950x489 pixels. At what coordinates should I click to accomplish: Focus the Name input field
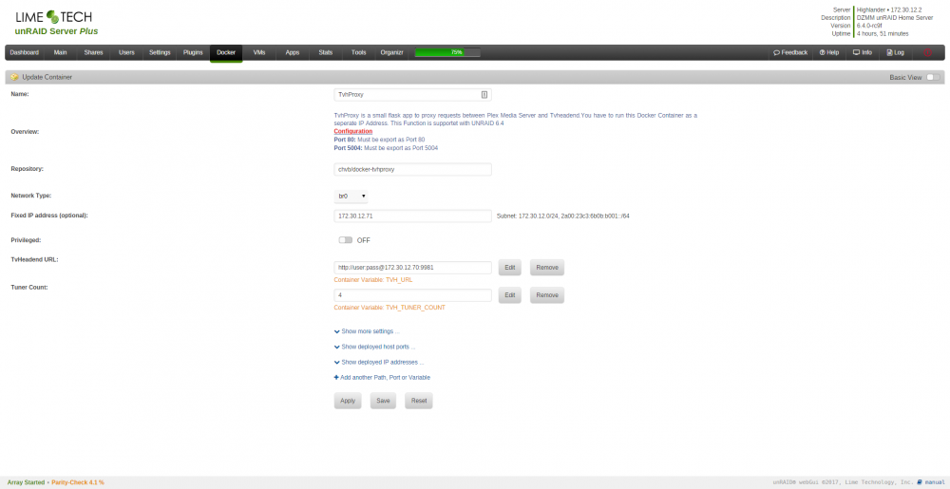(x=412, y=94)
